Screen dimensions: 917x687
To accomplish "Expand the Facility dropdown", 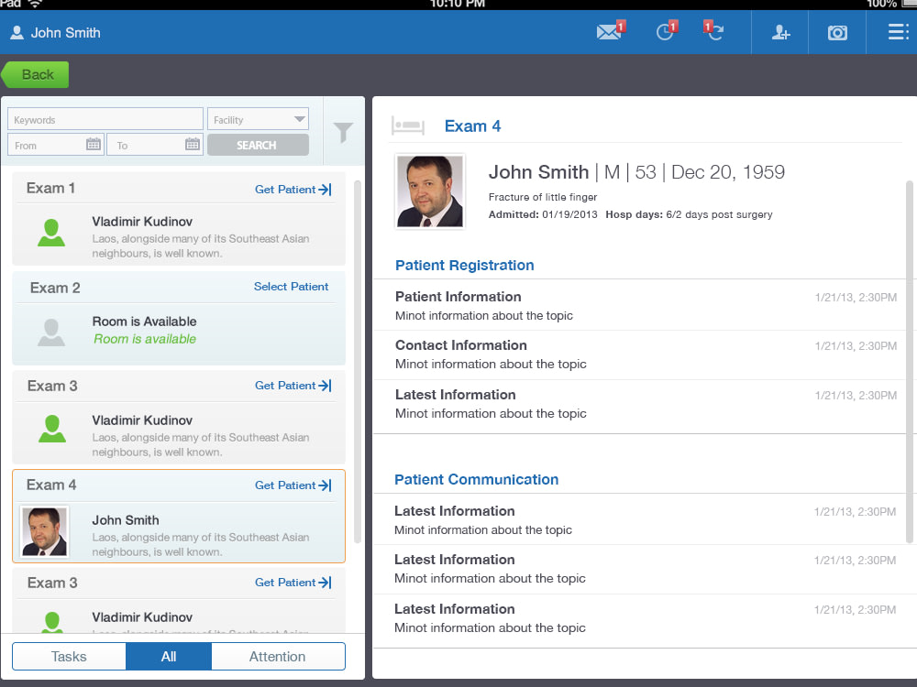I will click(258, 119).
